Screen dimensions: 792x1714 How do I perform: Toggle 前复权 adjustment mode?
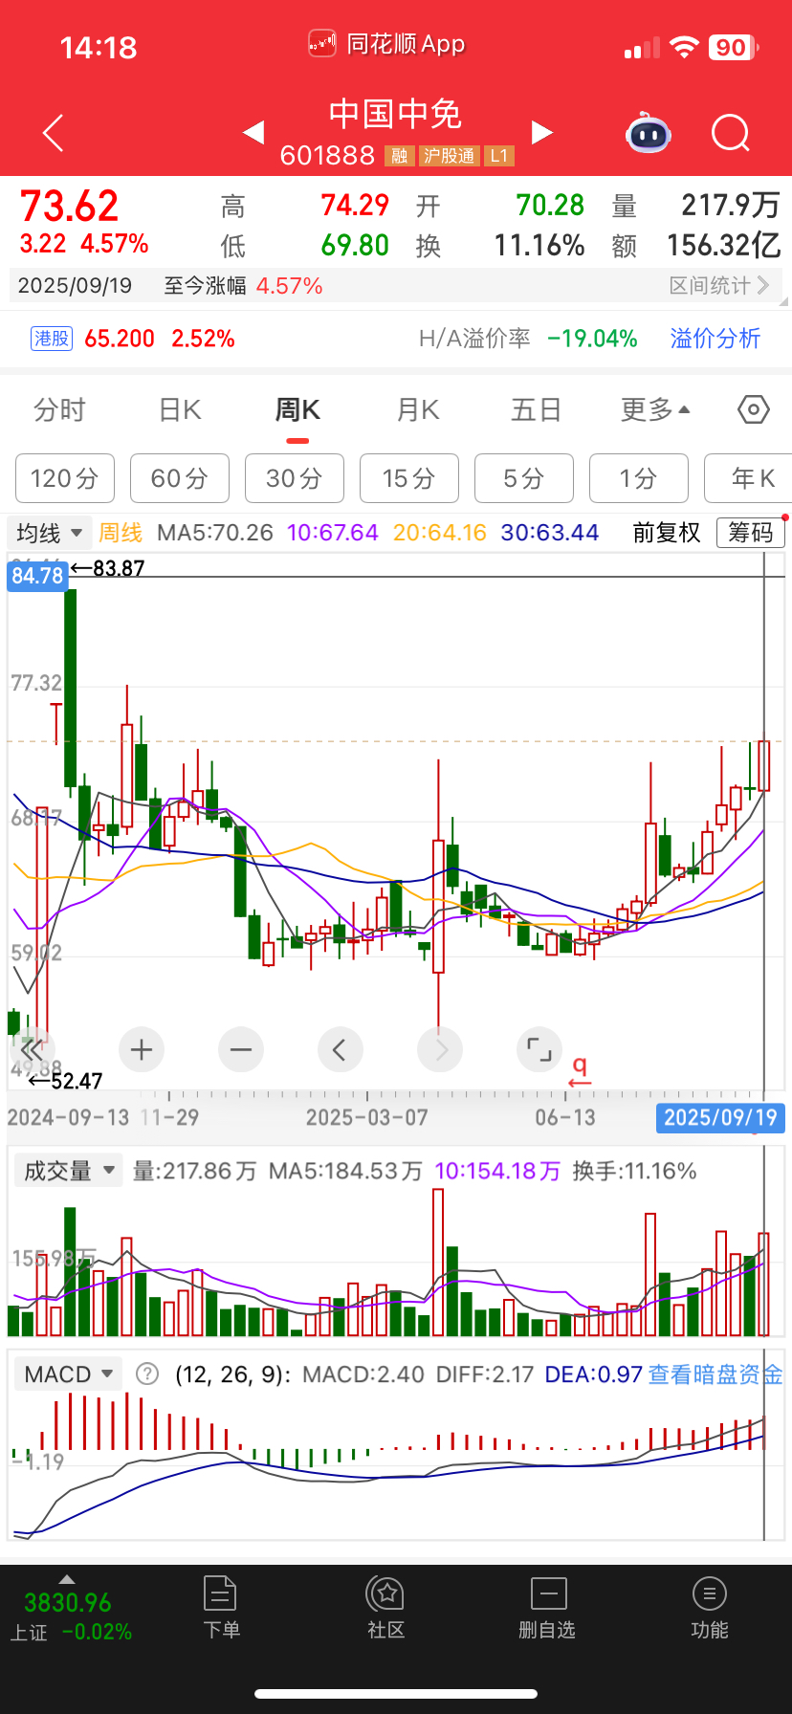point(667,533)
